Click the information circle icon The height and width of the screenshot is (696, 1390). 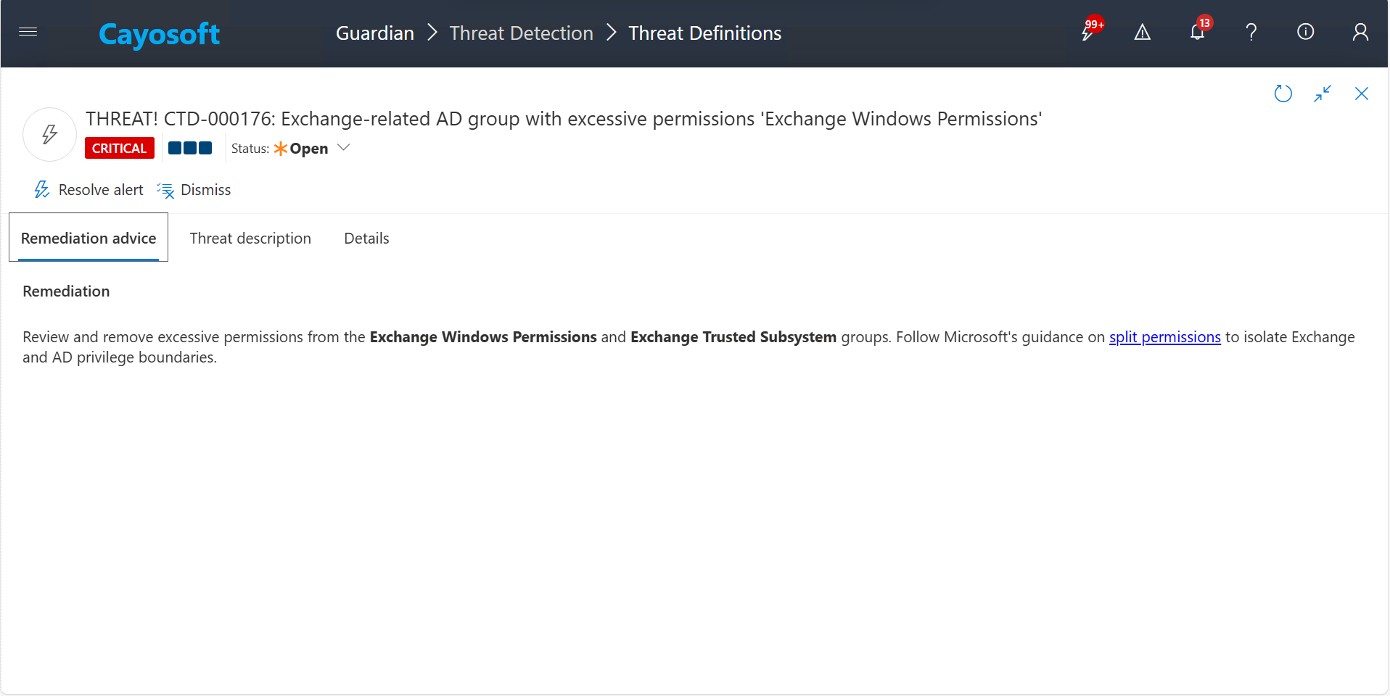[1305, 32]
